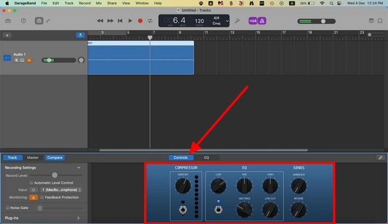
Task: Open the Loop Browser button
Action: pos(380,21)
